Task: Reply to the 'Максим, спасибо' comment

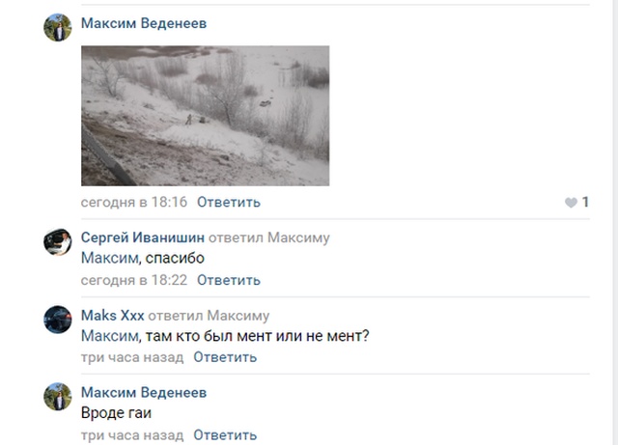Action: click(229, 280)
